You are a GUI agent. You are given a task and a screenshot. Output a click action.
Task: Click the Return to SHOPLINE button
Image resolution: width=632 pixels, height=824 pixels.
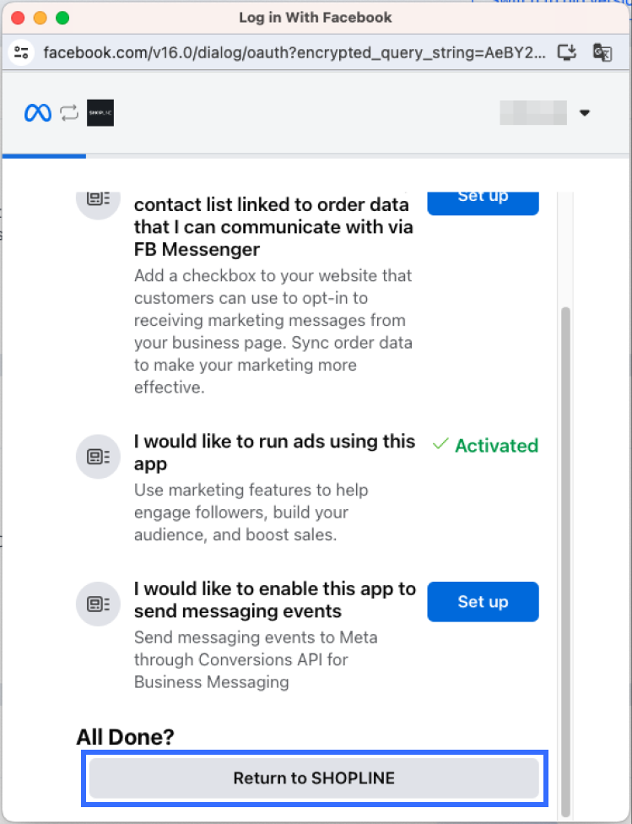(314, 778)
